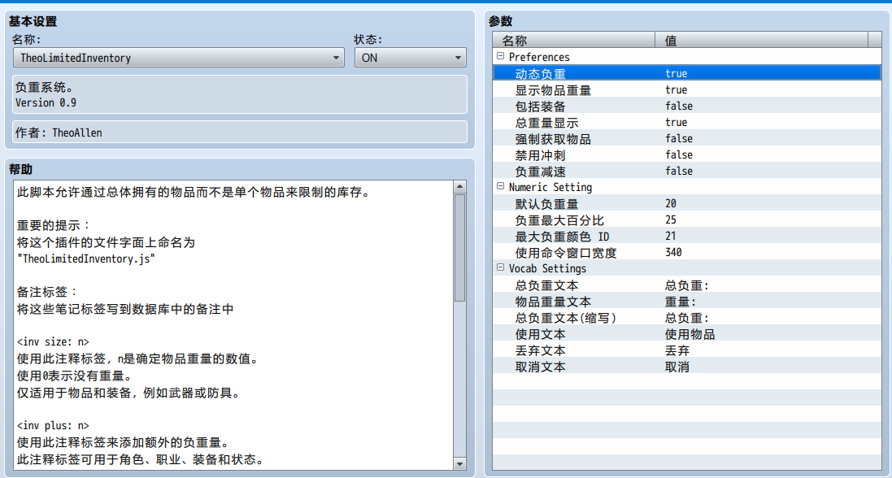Viewport: 892px width, 478px height.
Task: Select the 动态负重 parameter row
Action: tap(686, 73)
